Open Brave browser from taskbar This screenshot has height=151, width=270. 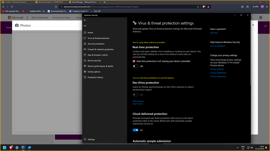[11, 148]
